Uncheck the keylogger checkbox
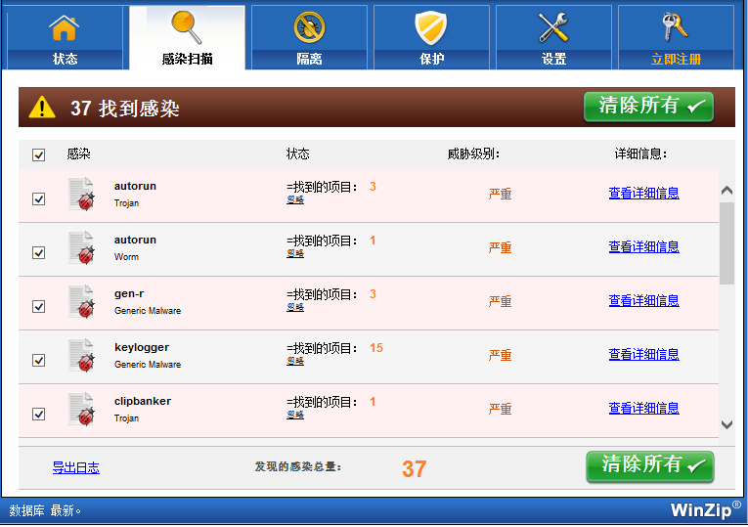748x527 pixels. [x=39, y=360]
